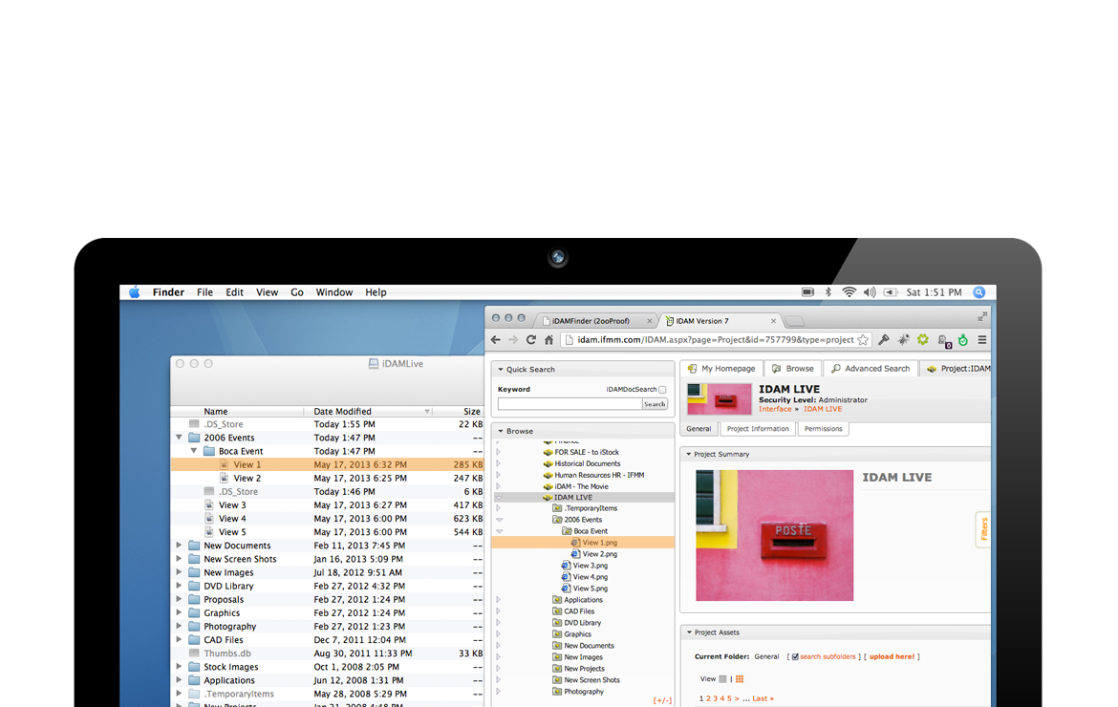The height and width of the screenshot is (707, 1118).
Task: Switch to iDAMFinder (ZooProof) tab
Action: pos(590,321)
